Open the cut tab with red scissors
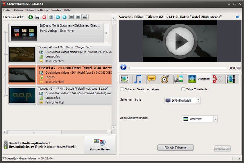244x163 pixels. [x=217, y=79]
